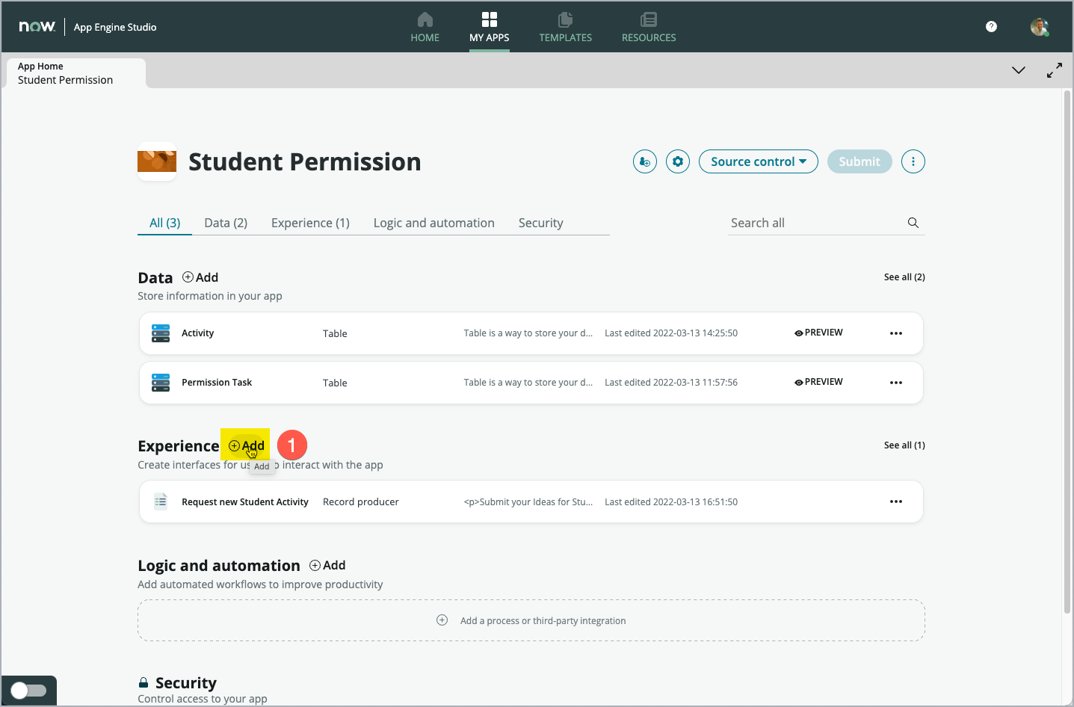Image resolution: width=1074 pixels, height=707 pixels.
Task: Select the App Home Student Permission tab
Action: click(x=75, y=73)
